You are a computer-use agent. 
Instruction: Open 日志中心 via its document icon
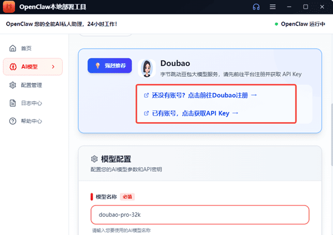pyautogui.click(x=13, y=103)
